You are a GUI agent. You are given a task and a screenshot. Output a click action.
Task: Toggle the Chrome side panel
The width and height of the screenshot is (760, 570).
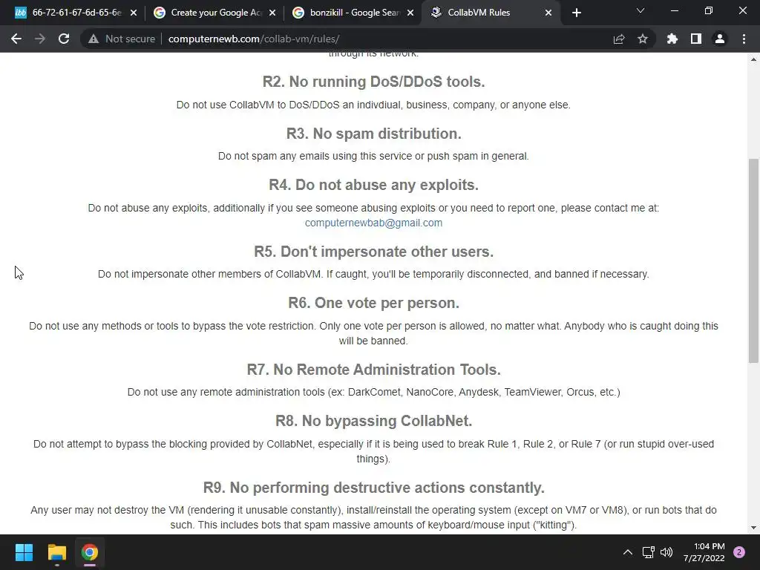[696, 39]
